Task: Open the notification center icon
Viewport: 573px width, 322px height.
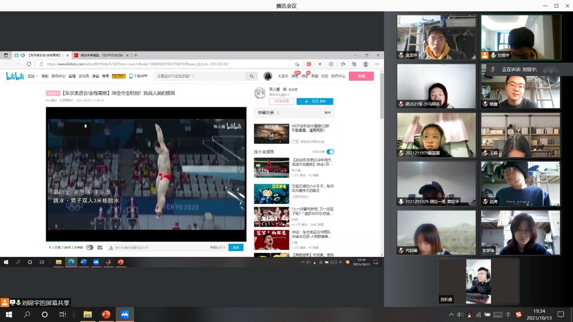Action: click(561, 314)
